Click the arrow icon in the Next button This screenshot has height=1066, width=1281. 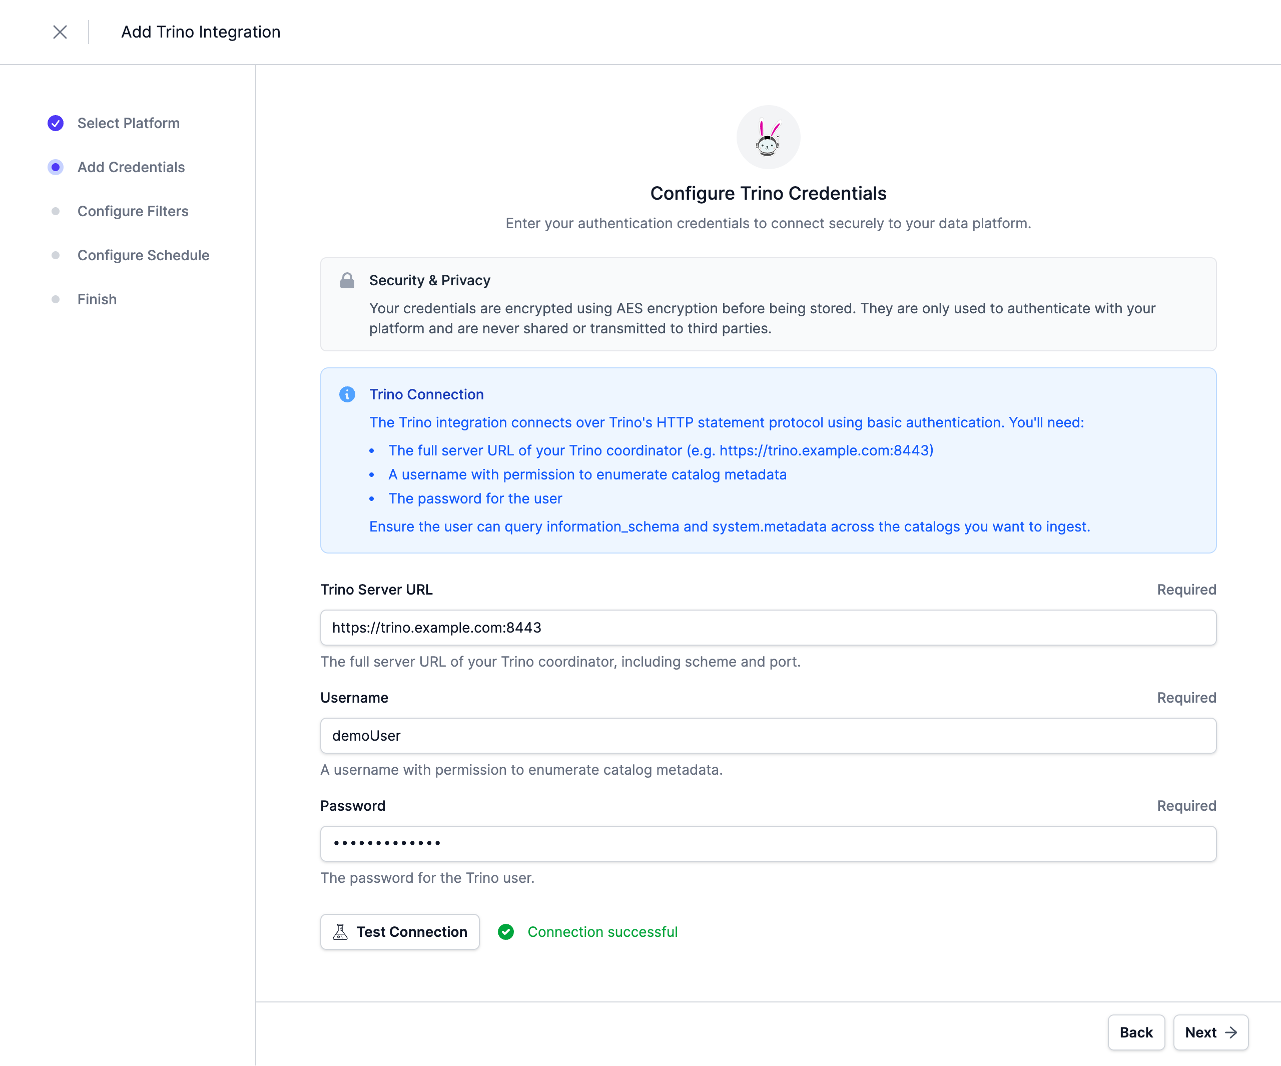pos(1231,1032)
